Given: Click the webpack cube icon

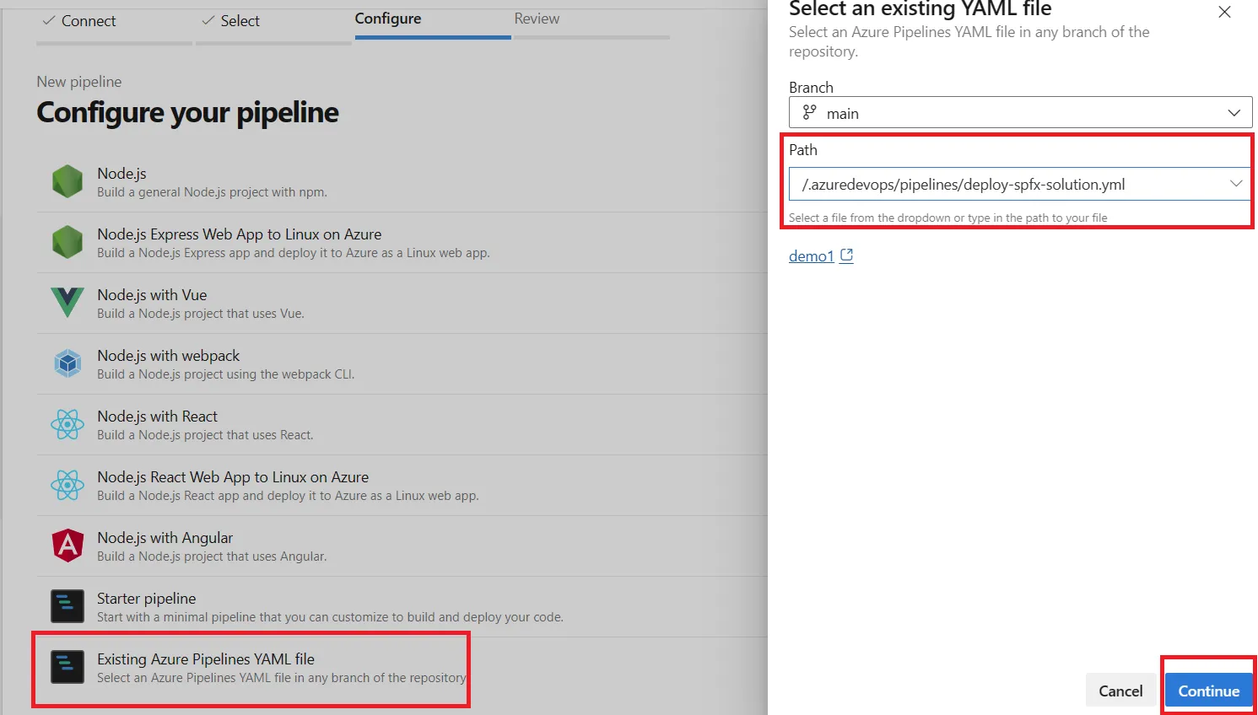Looking at the screenshot, I should click(x=67, y=363).
